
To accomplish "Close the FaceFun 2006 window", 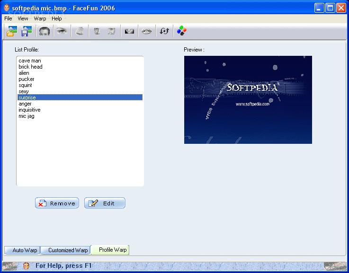I will point(341,8).
